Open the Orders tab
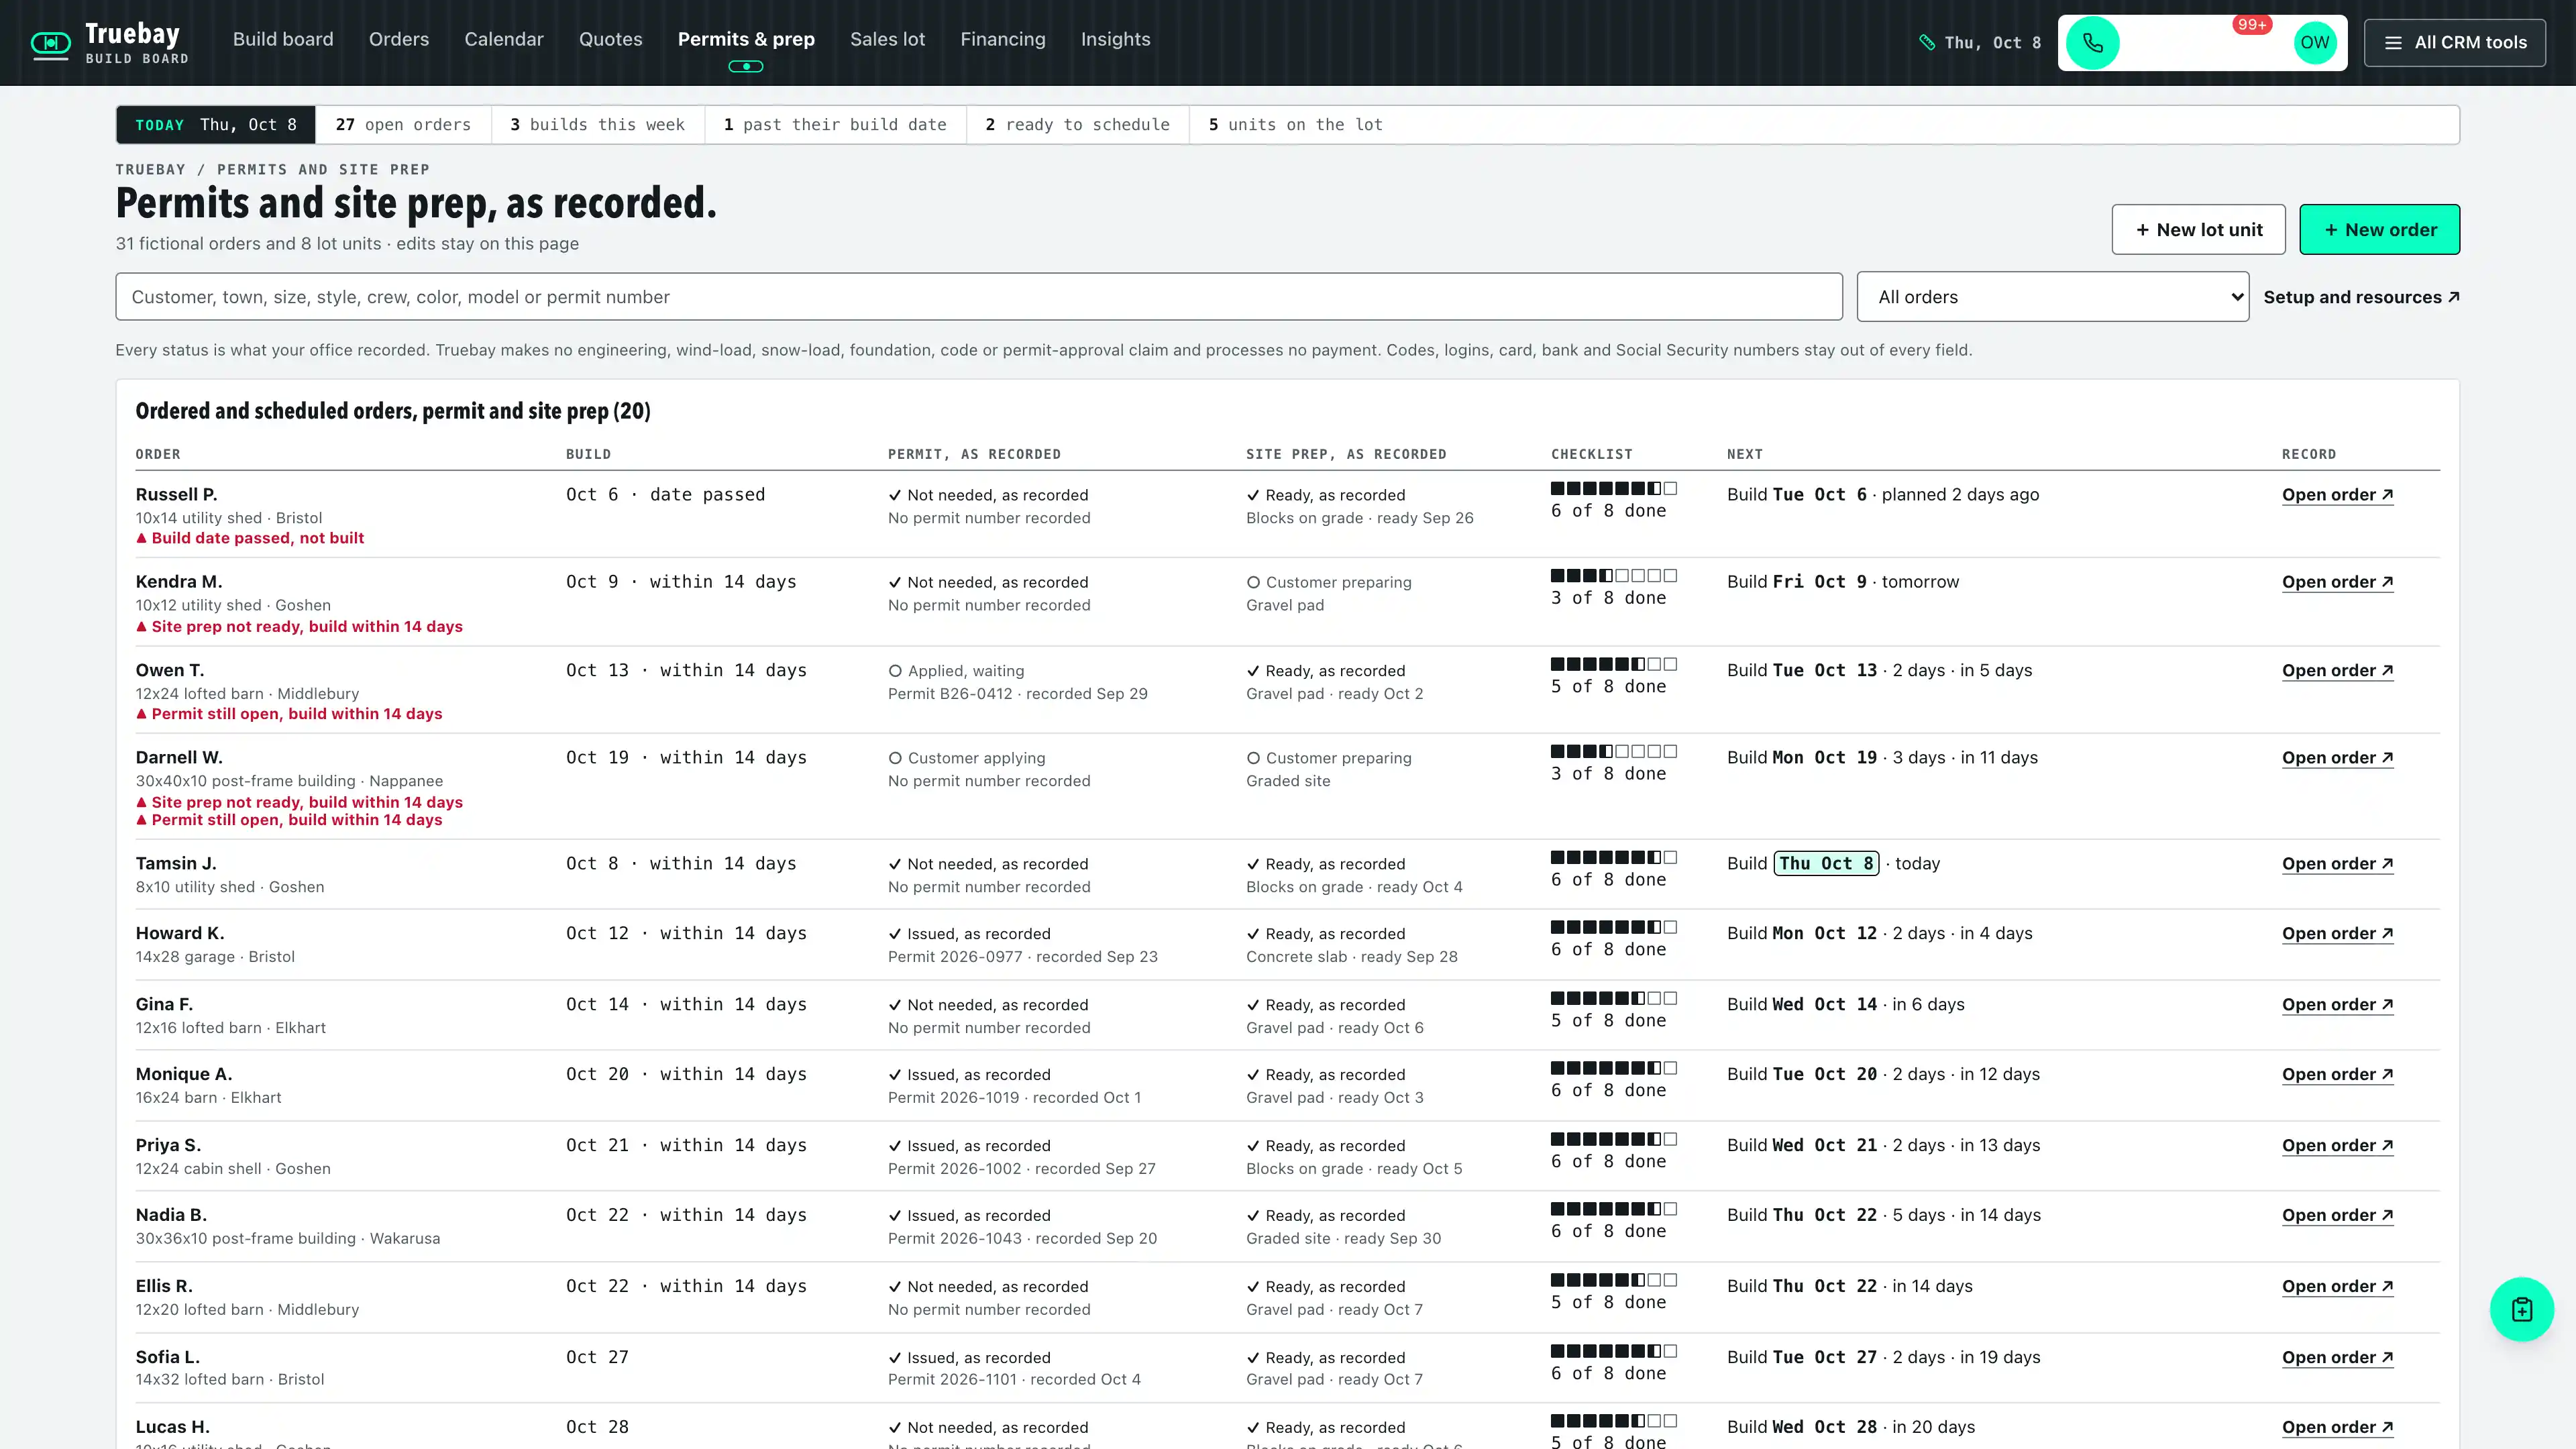The image size is (2576, 1449). point(399,39)
